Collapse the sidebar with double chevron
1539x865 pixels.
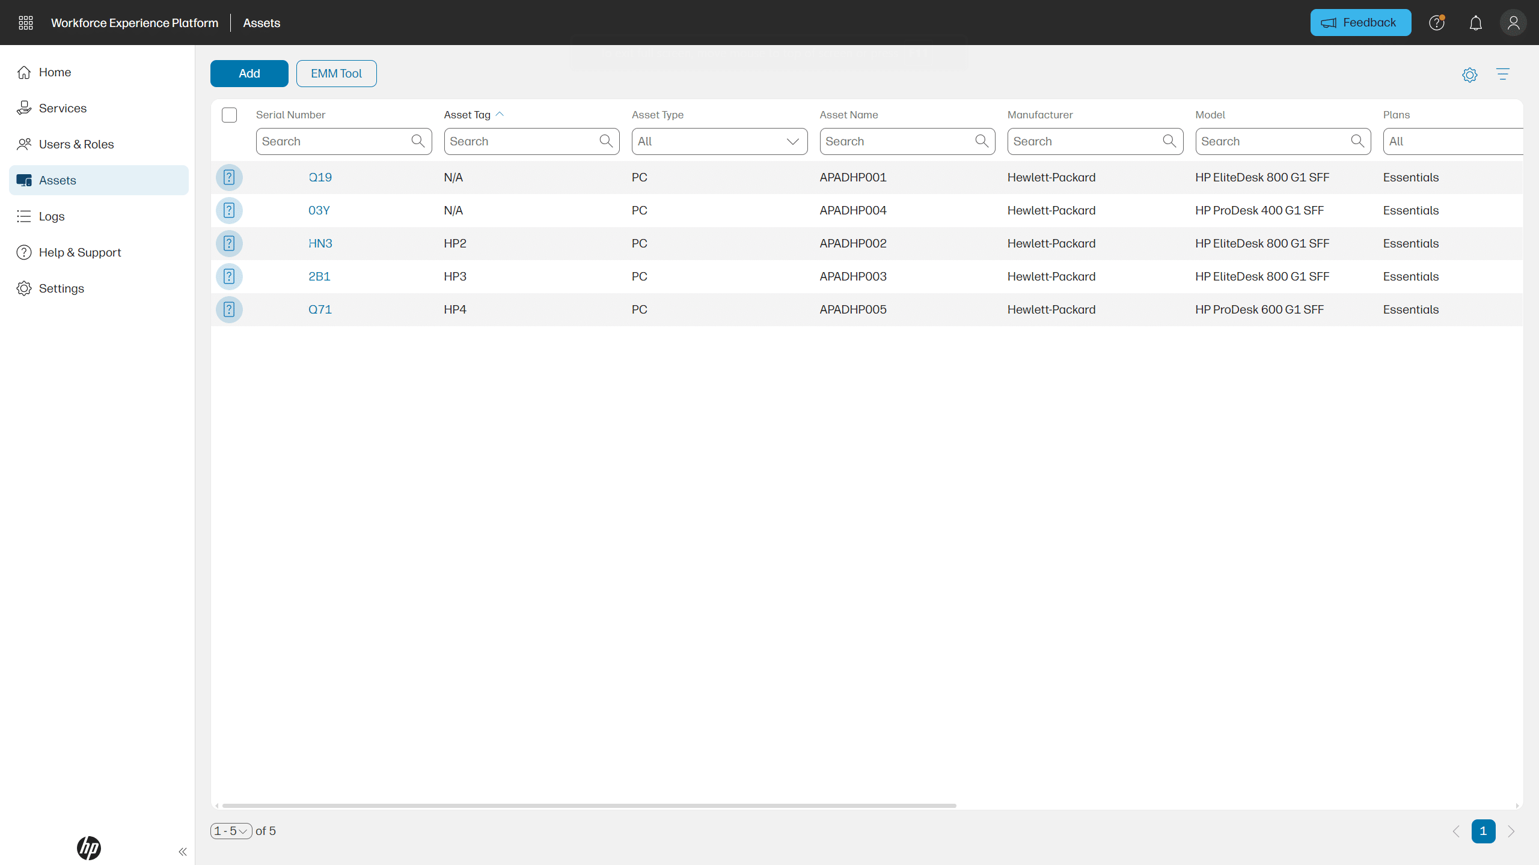183,852
